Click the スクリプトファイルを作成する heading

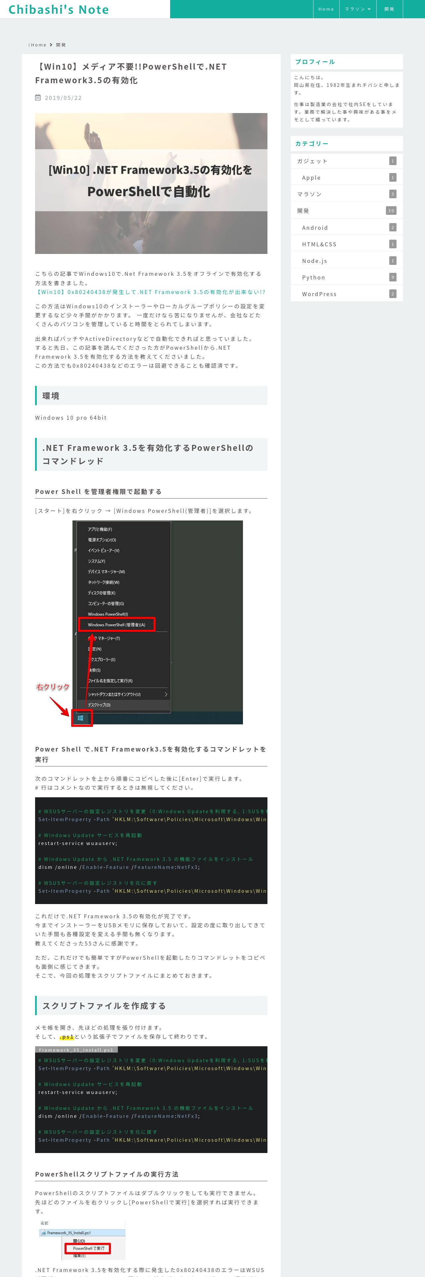tap(151, 1005)
